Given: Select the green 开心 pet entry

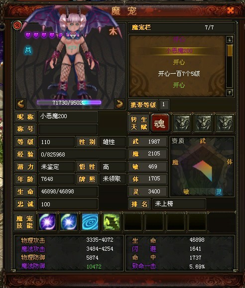Looking at the screenshot, I should (179, 85).
